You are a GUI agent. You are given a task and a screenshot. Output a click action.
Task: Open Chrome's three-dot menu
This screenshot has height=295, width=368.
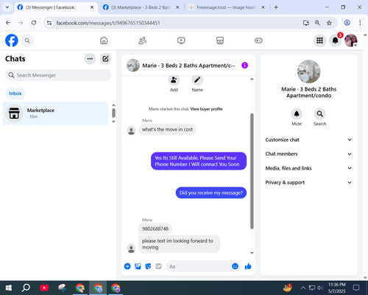point(360,23)
